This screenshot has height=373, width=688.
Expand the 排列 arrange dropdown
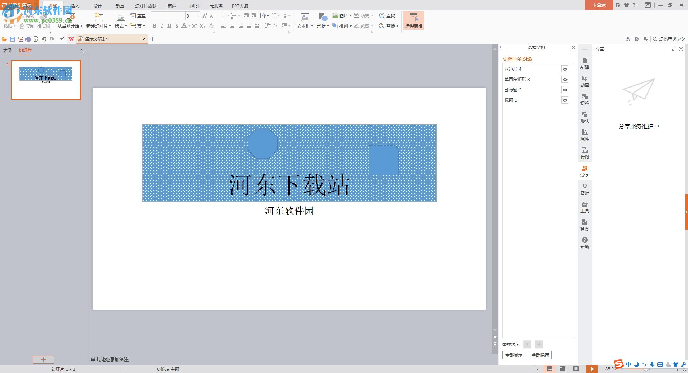coord(351,26)
